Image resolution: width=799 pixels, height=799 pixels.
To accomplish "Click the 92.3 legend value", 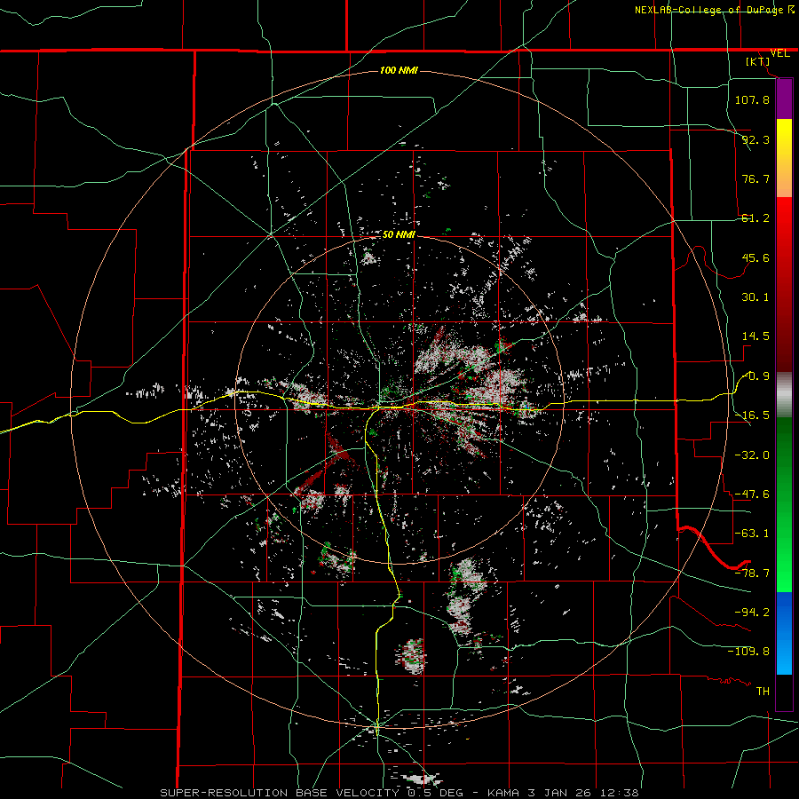I will tap(755, 139).
